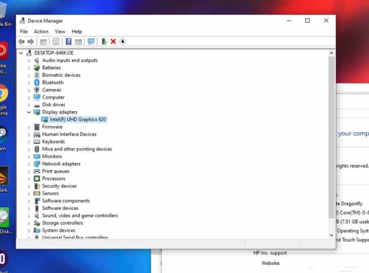The image size is (369, 273).
Task: Click the Mice and other pointing devices icon
Action: (x=37, y=149)
